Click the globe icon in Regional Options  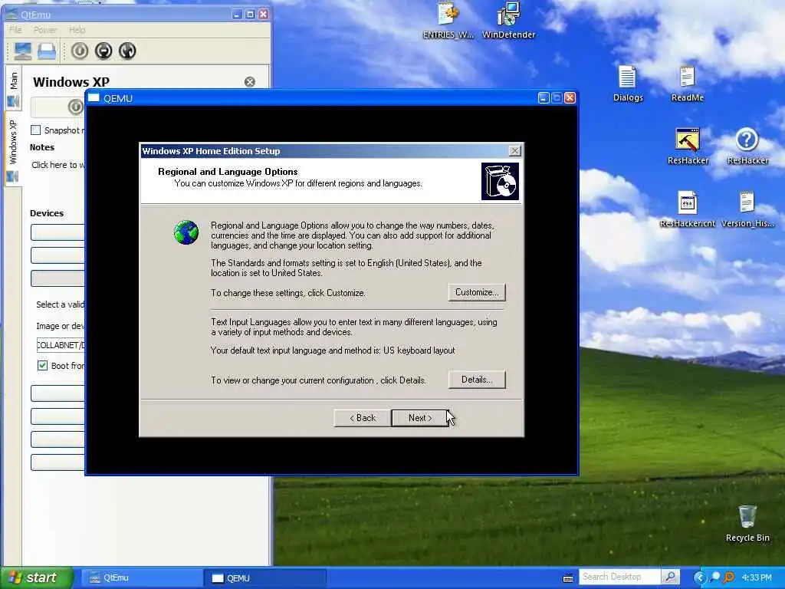pos(186,232)
